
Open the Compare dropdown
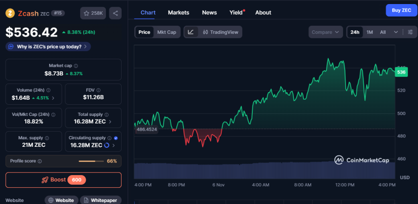(326, 32)
